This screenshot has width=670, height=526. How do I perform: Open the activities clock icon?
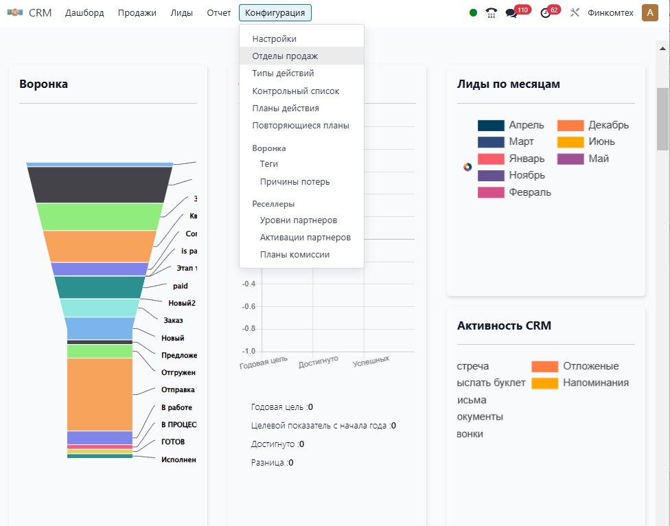(x=546, y=12)
